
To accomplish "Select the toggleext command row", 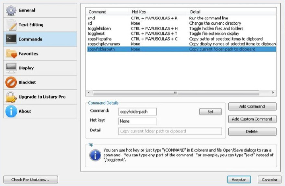I will pyautogui.click(x=181, y=34).
